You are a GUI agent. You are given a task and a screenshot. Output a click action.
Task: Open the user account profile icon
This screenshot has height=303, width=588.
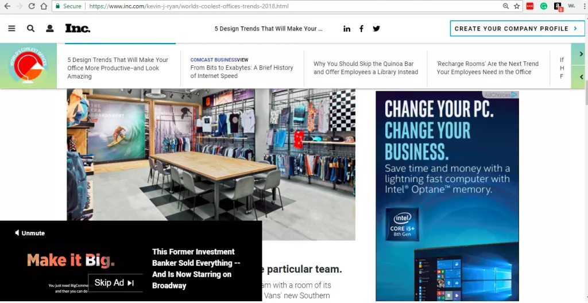[50, 29]
